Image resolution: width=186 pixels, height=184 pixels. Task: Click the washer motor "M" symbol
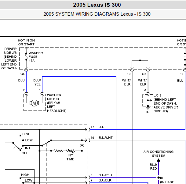click(x=34, y=103)
